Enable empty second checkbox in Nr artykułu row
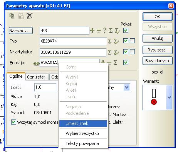The image size is (178, 152). coord(132,52)
